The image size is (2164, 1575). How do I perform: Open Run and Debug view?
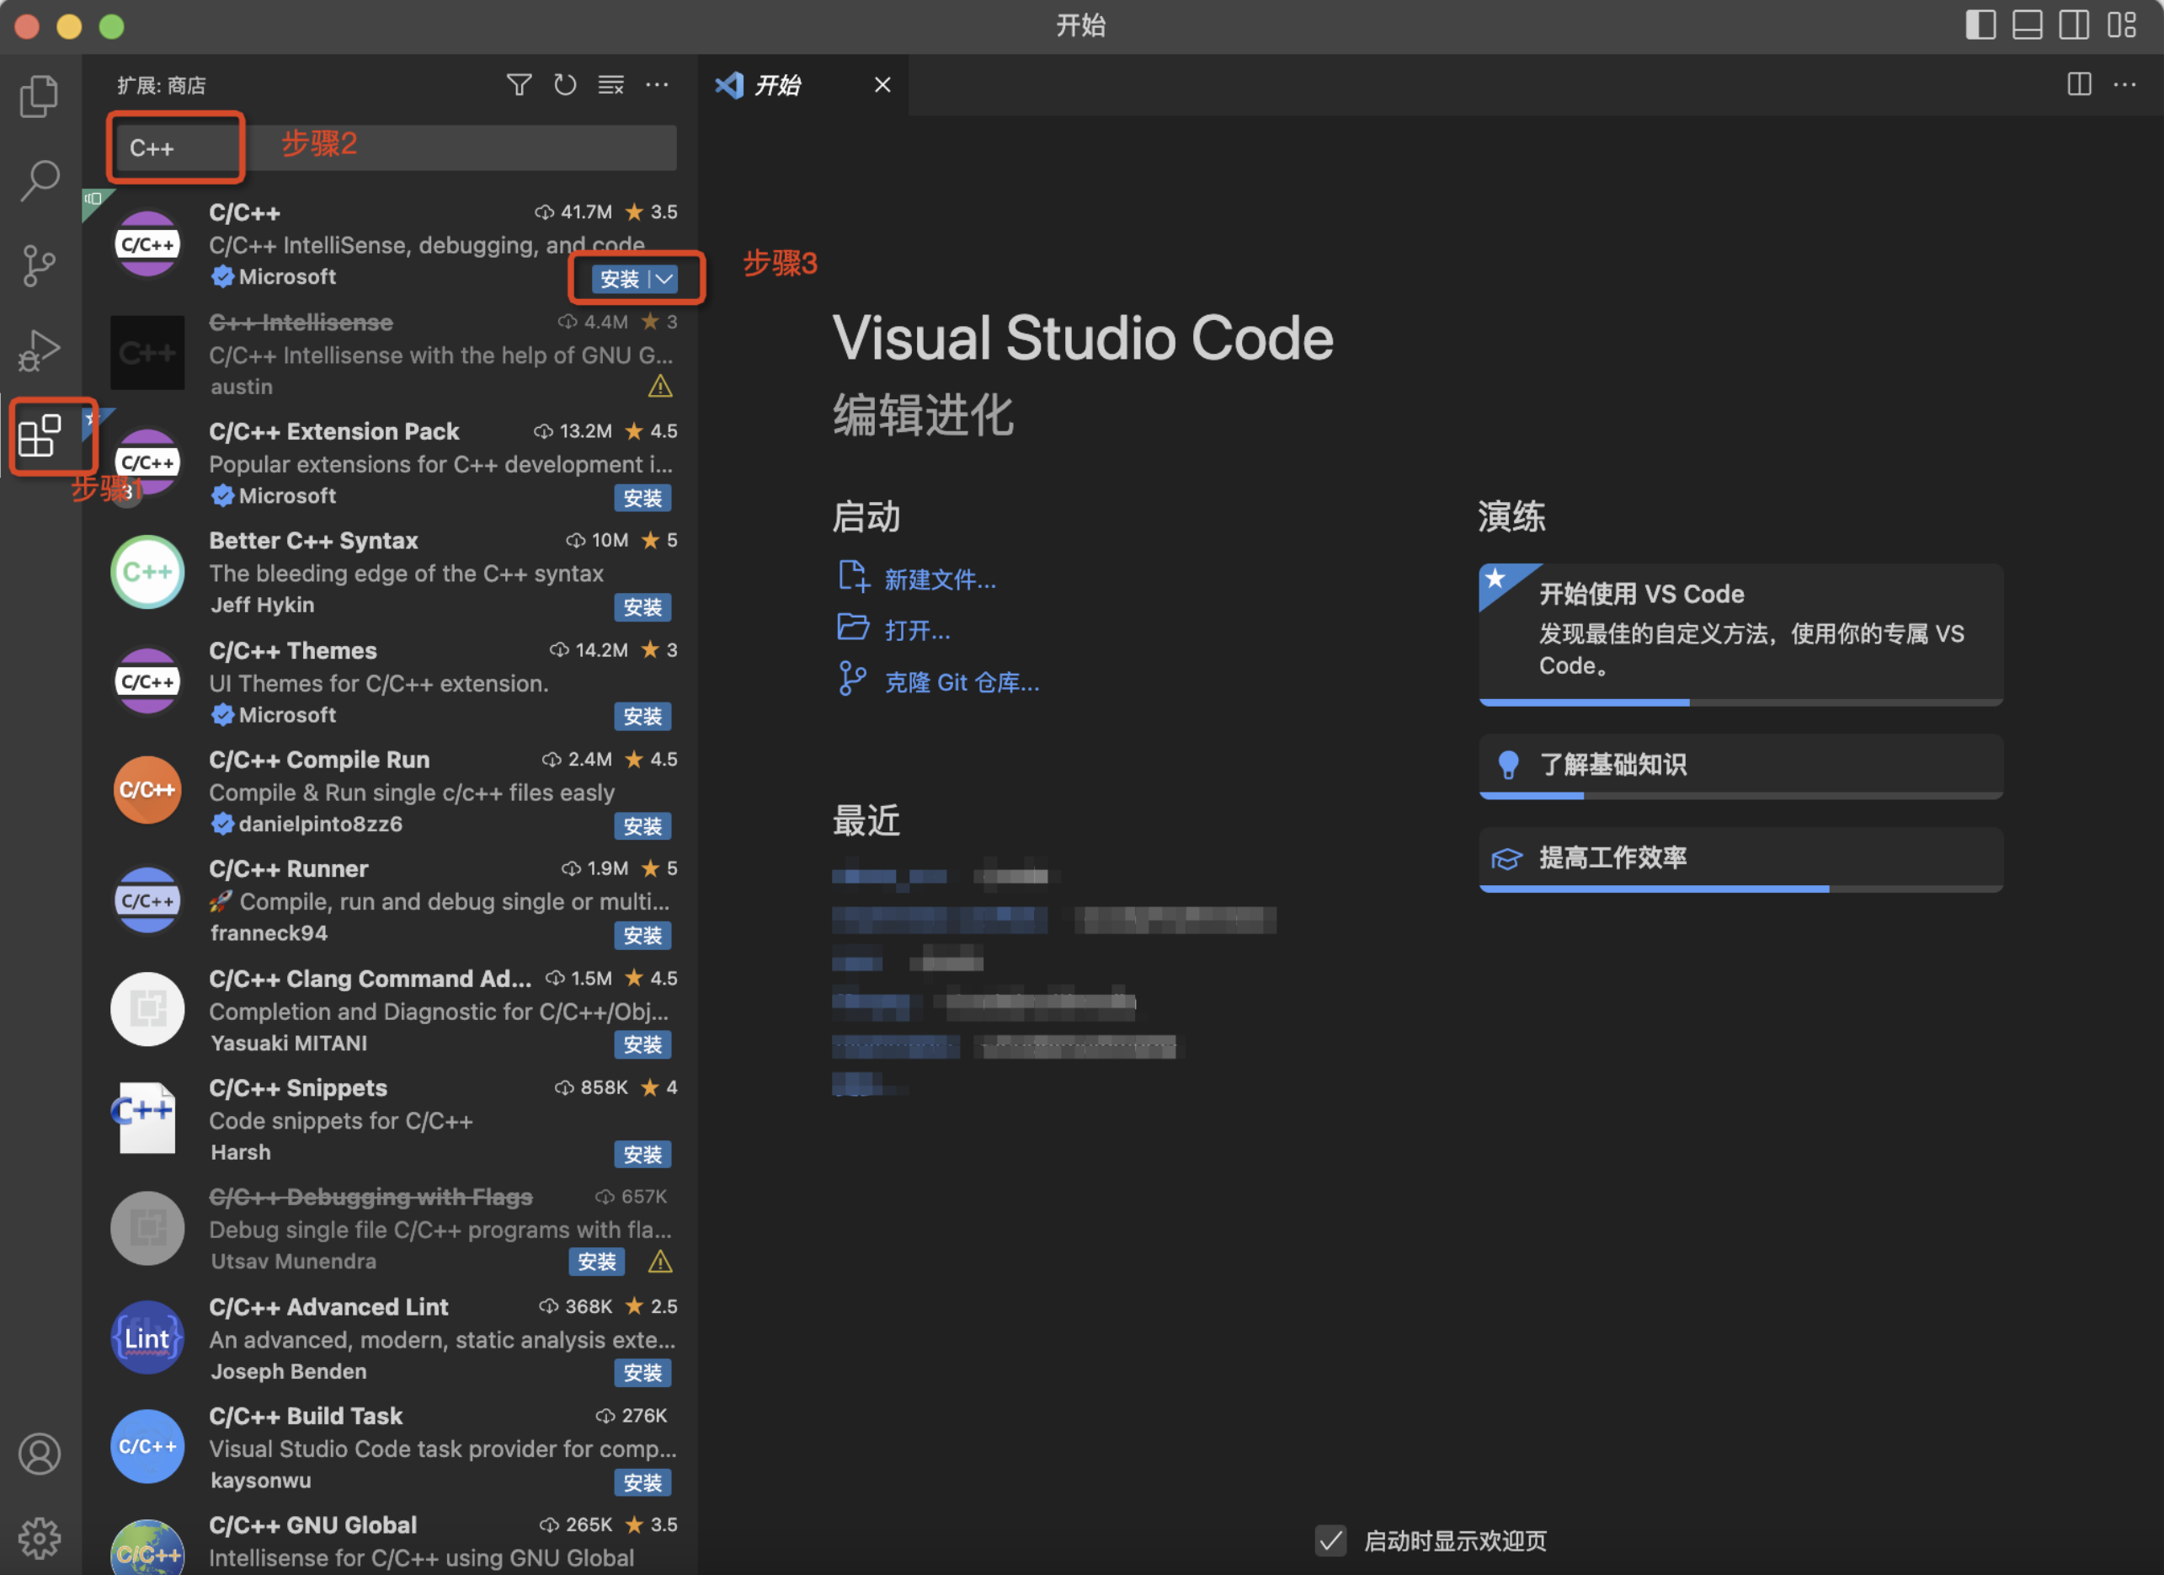point(39,350)
